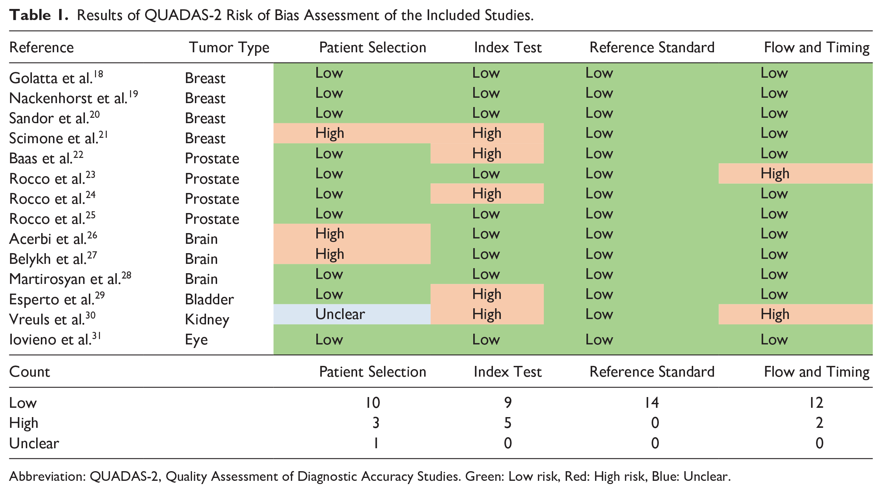Click the Flow and Timing header

817,48
